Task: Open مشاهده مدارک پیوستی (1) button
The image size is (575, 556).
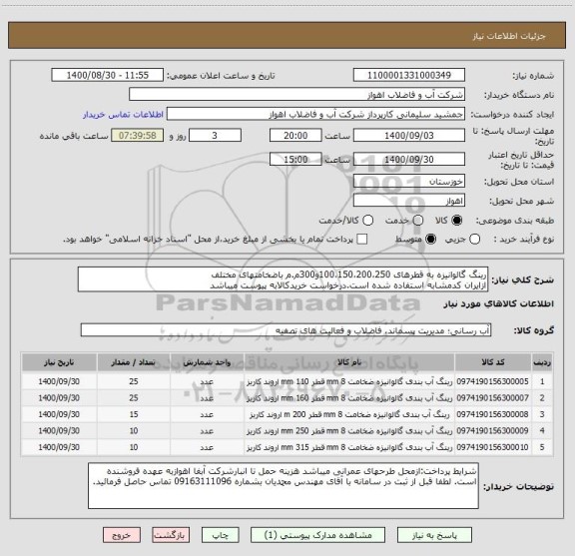Action: click(x=317, y=535)
